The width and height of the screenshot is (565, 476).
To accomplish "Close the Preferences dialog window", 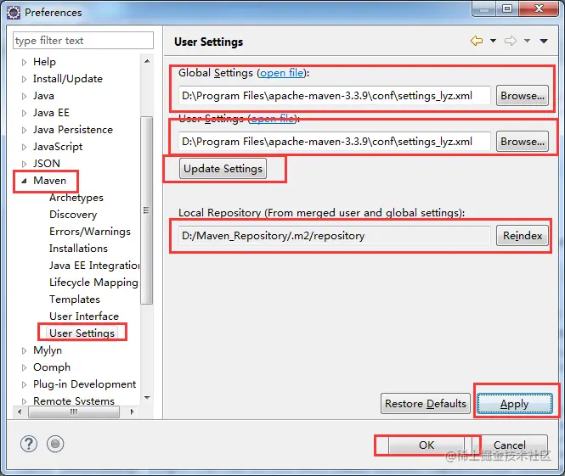I will click(x=539, y=8).
